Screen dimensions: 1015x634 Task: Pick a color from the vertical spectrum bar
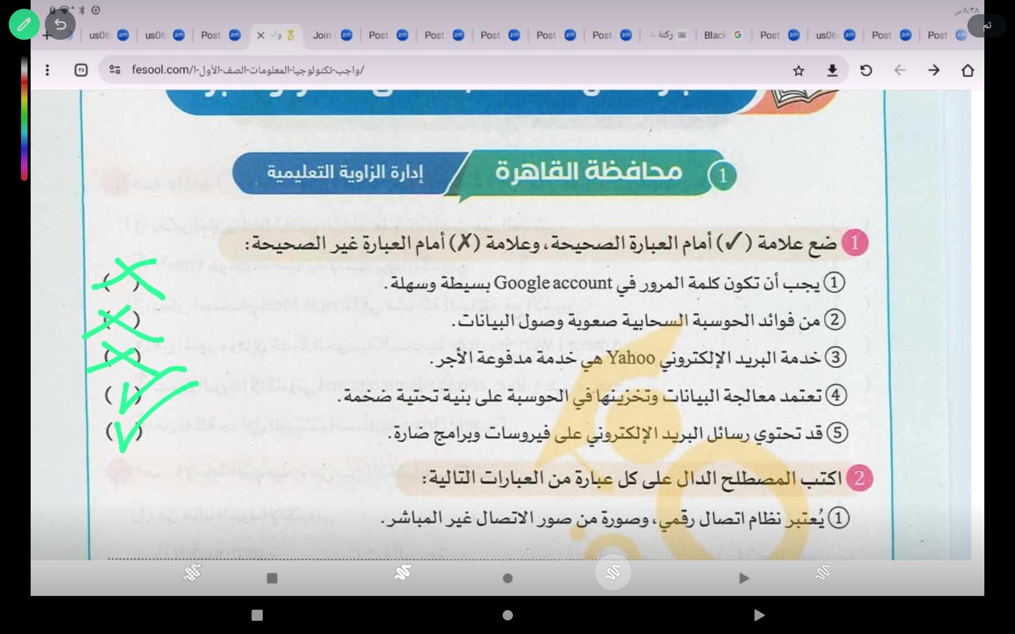pos(24,119)
